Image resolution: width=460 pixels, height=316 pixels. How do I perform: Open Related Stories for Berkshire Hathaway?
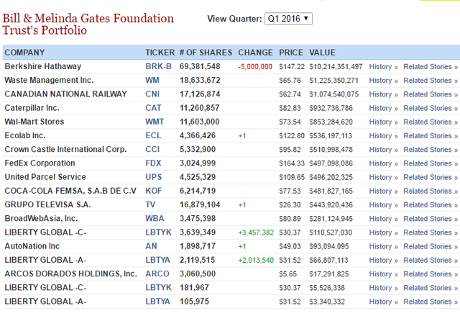click(x=431, y=67)
